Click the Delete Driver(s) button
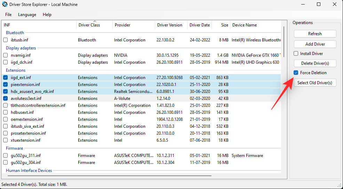This screenshot has width=343, height=189. pyautogui.click(x=315, y=63)
